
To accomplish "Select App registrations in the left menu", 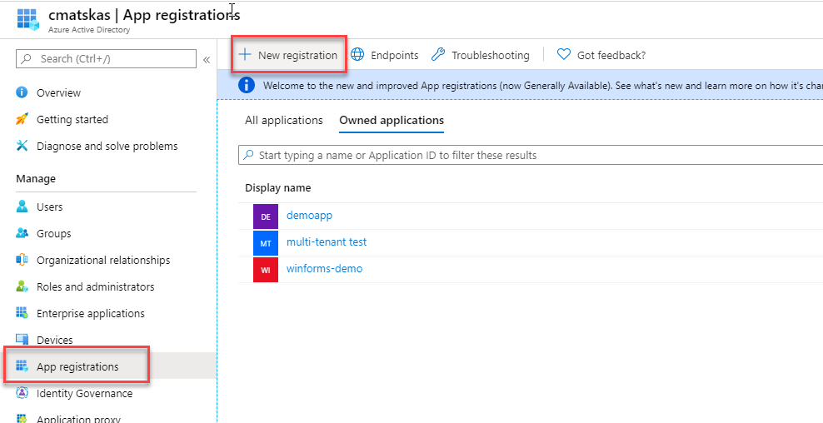I will 77,366.
